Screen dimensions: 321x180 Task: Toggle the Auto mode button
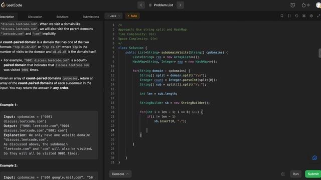click(x=132, y=16)
